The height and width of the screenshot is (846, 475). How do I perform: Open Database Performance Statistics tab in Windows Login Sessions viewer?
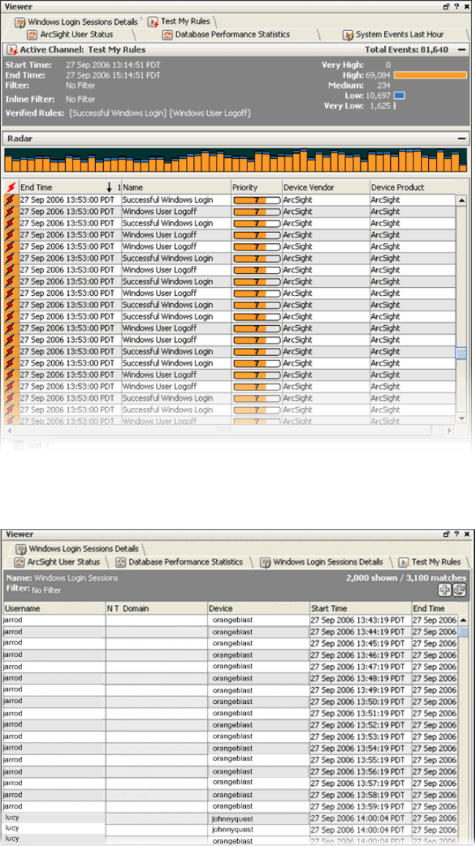(180, 563)
